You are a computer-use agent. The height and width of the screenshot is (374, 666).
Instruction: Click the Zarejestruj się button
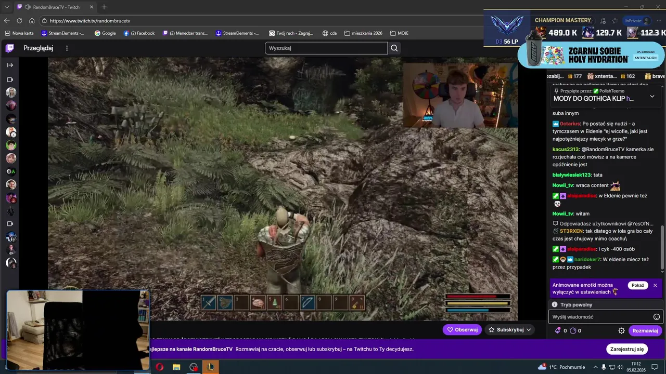click(x=627, y=349)
